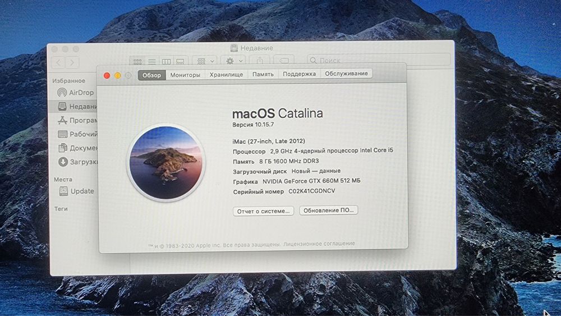Click the iMac (27-inch, Late 2012) text
Screen dimensions: 561x316
coord(269,141)
